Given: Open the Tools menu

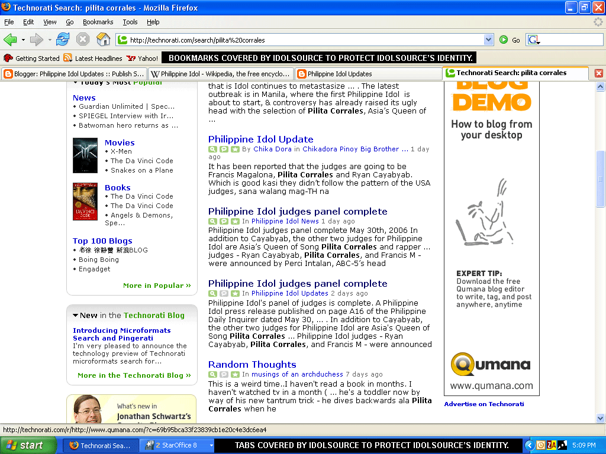Looking at the screenshot, I should (x=130, y=22).
